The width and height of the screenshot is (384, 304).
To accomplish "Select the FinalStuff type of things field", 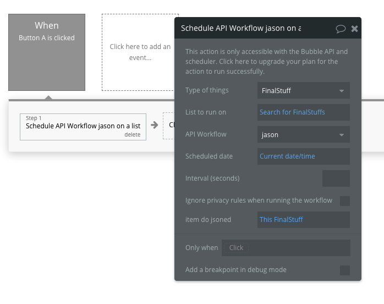I will coord(304,90).
